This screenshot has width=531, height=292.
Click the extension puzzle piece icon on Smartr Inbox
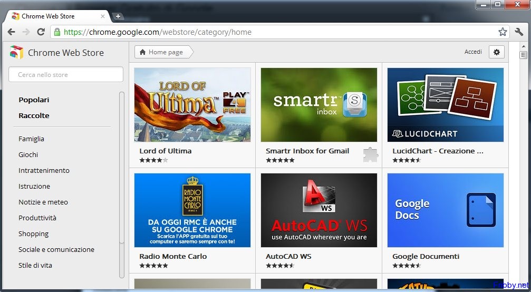[x=371, y=155]
